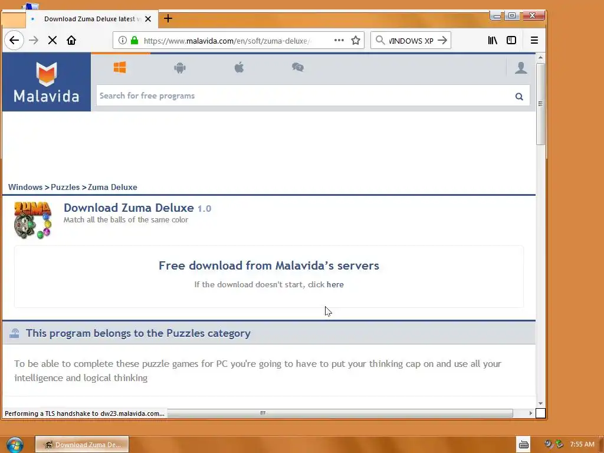Click 'Match all the balls of the same color'
This screenshot has height=453, width=604.
tap(126, 220)
